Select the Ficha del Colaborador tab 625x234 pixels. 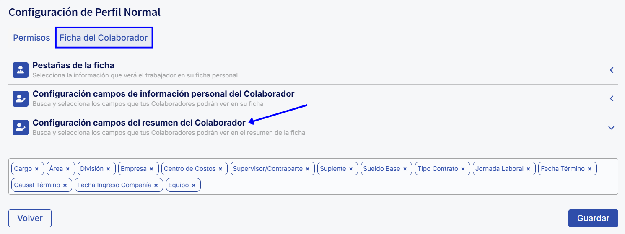[104, 38]
